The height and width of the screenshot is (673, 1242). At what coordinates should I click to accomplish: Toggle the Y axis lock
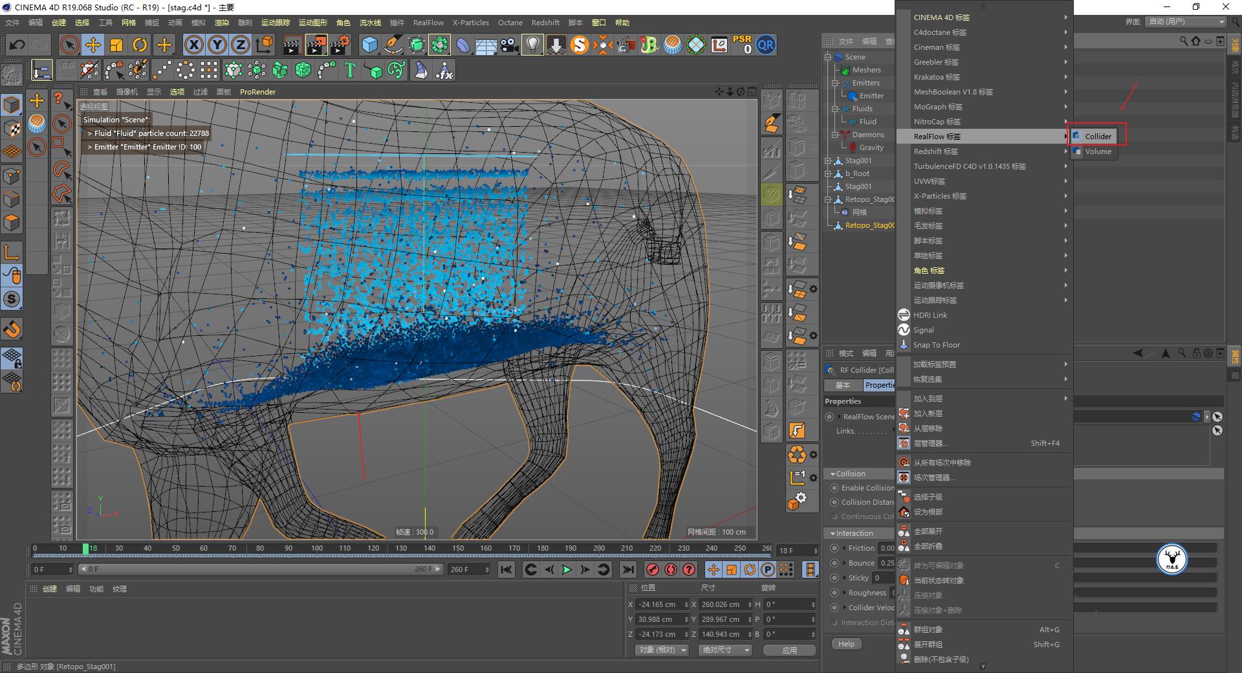point(217,45)
